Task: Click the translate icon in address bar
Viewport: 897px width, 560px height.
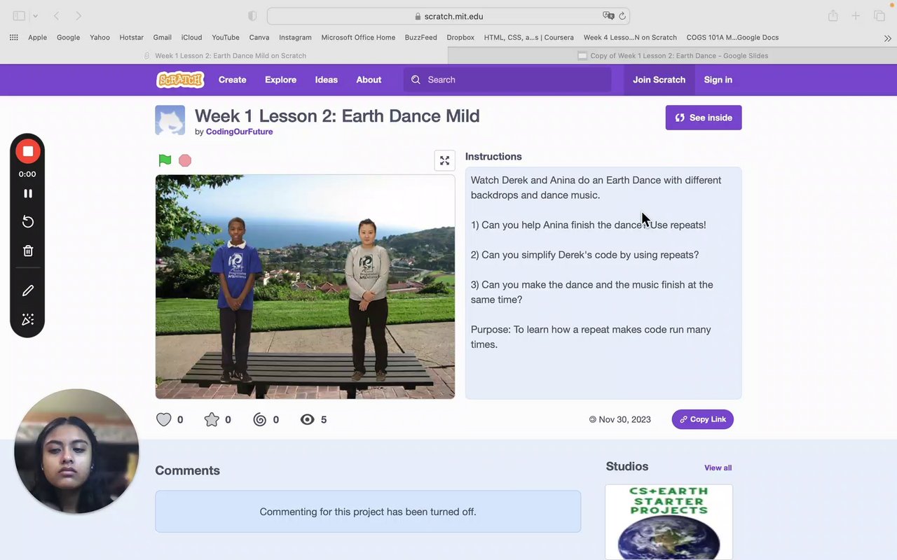Action: pos(608,15)
